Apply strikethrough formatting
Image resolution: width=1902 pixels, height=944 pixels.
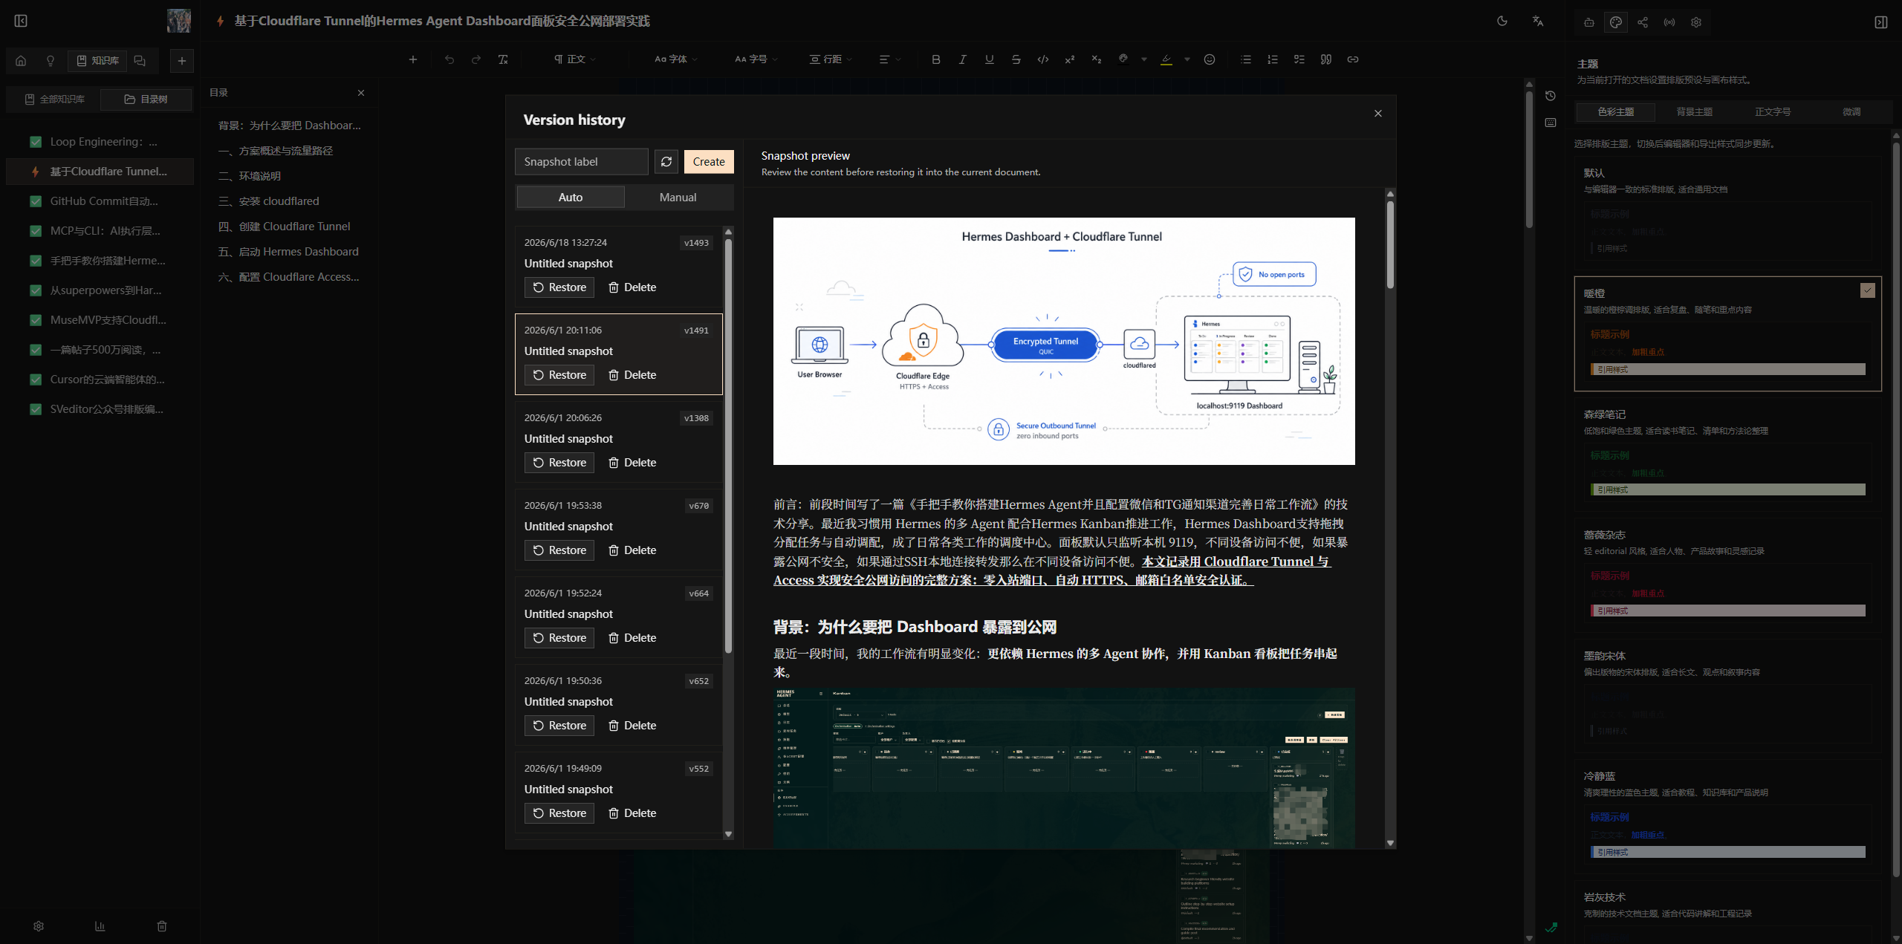click(1016, 59)
